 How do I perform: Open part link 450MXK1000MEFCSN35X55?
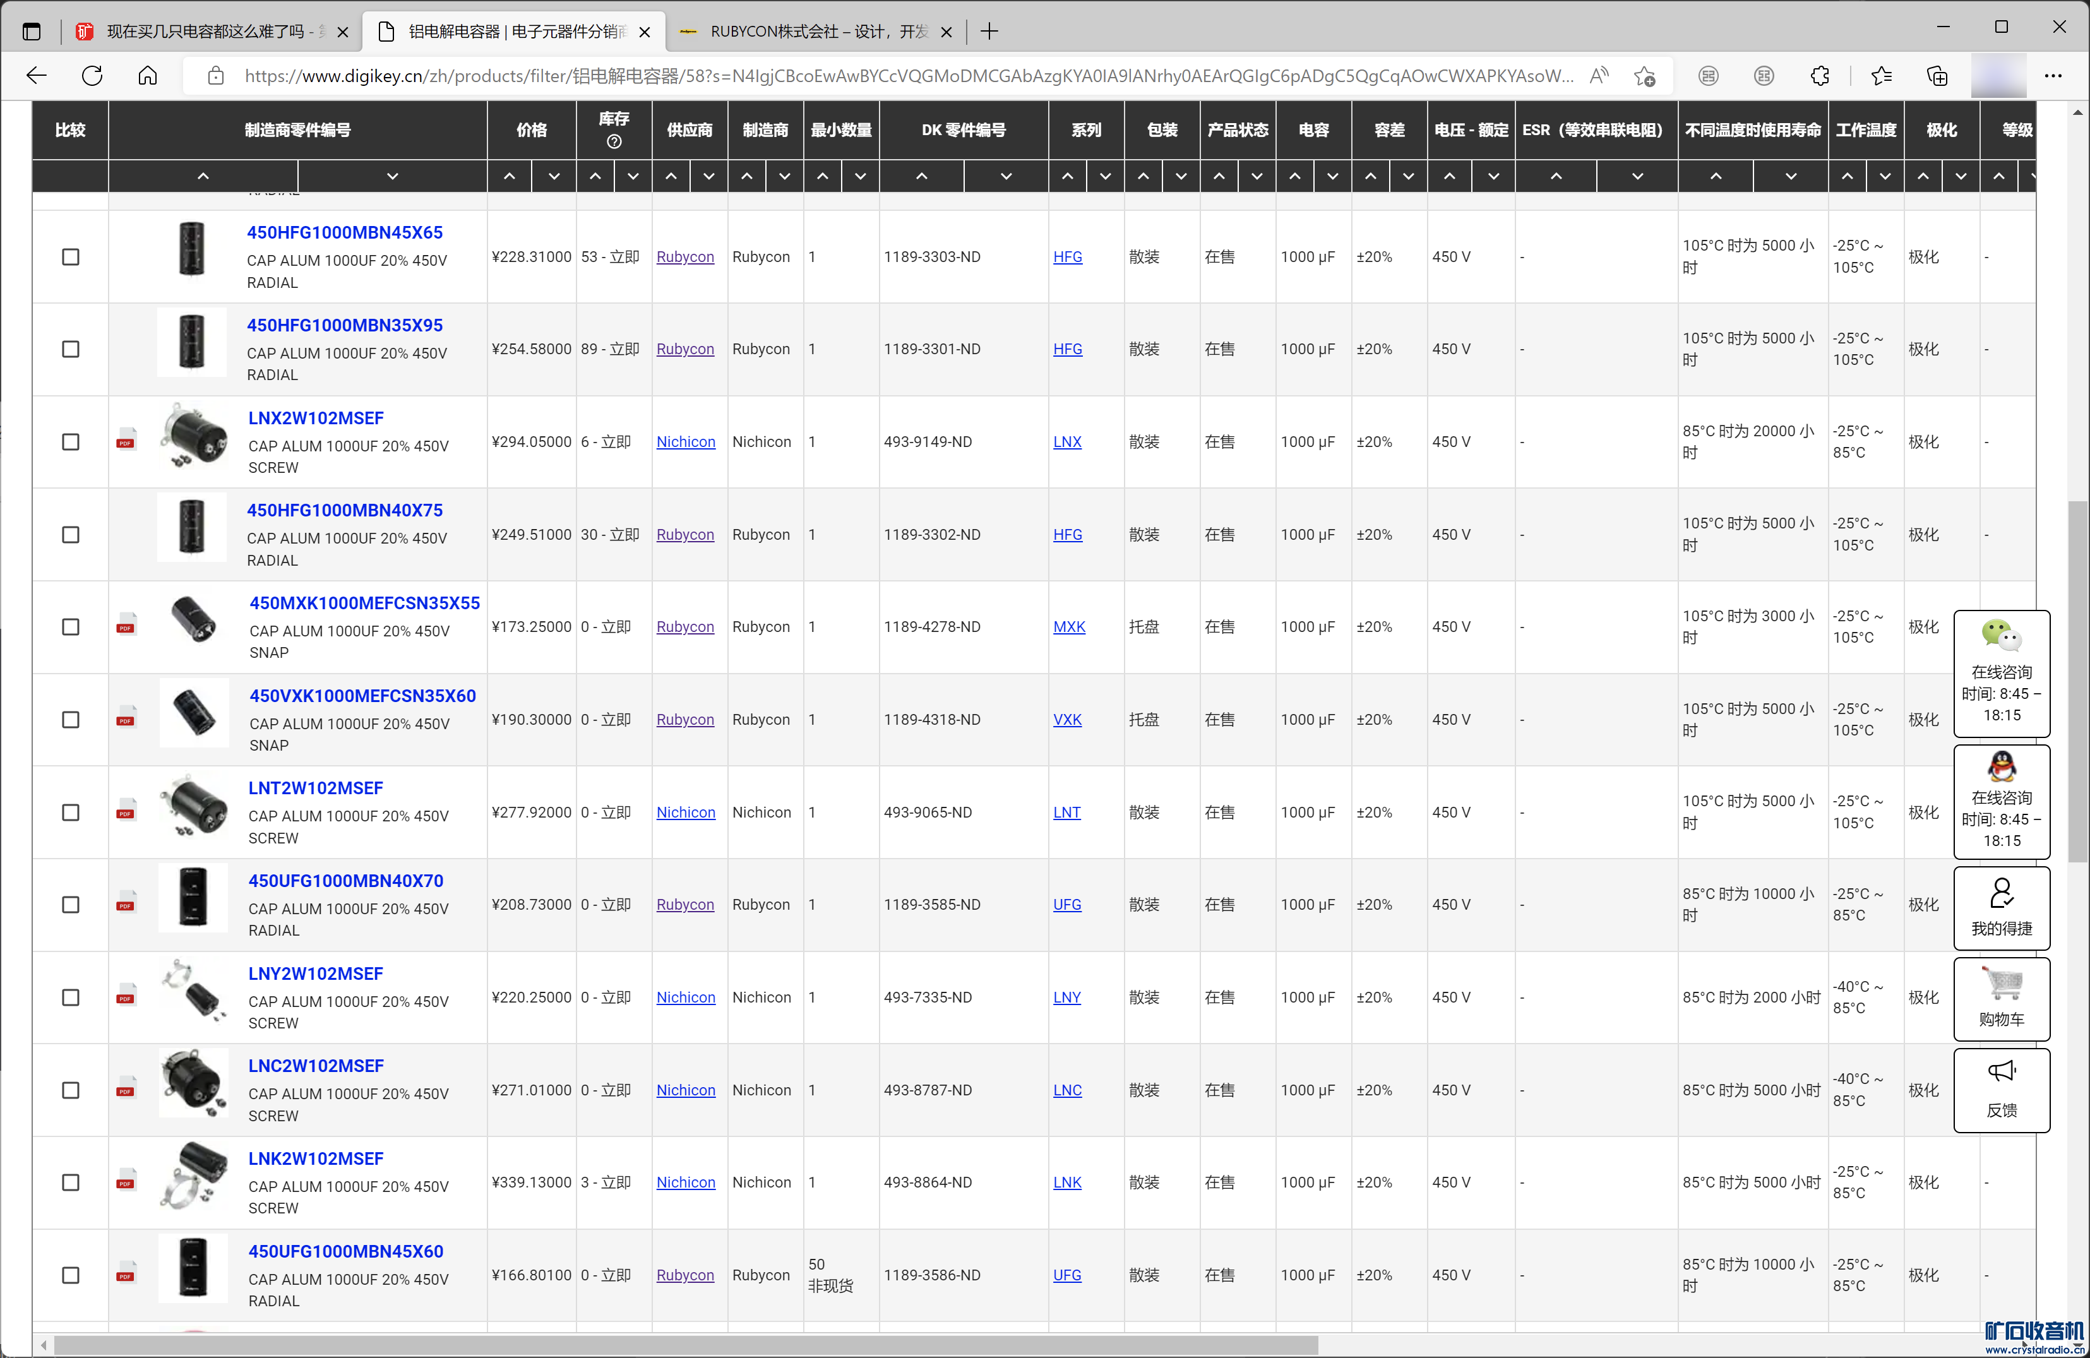coord(364,603)
